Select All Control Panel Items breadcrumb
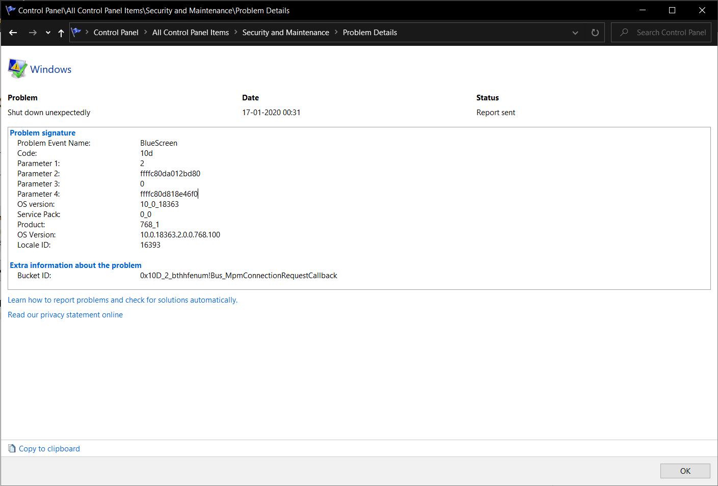 191,32
